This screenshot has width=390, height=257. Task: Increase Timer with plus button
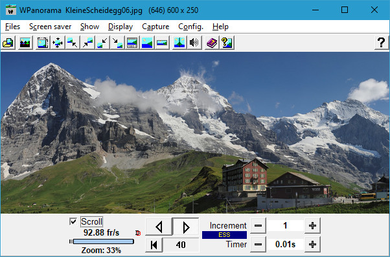point(312,244)
